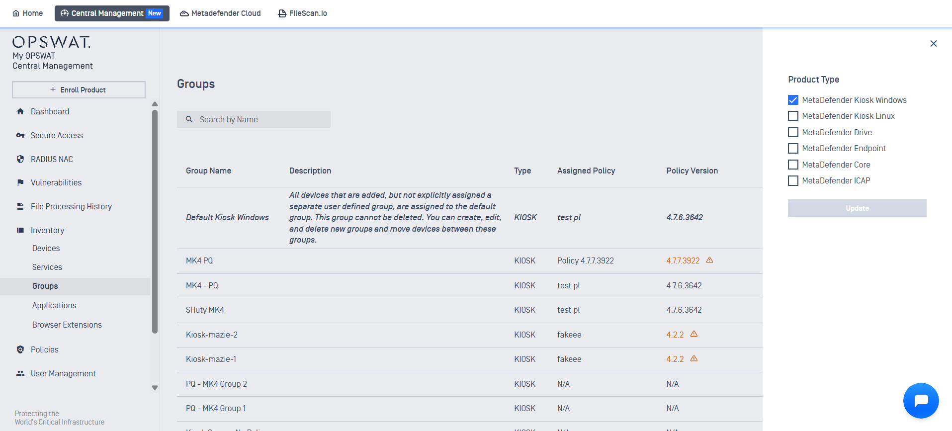Click the search magnifier icon
The width and height of the screenshot is (952, 431).
pos(189,119)
